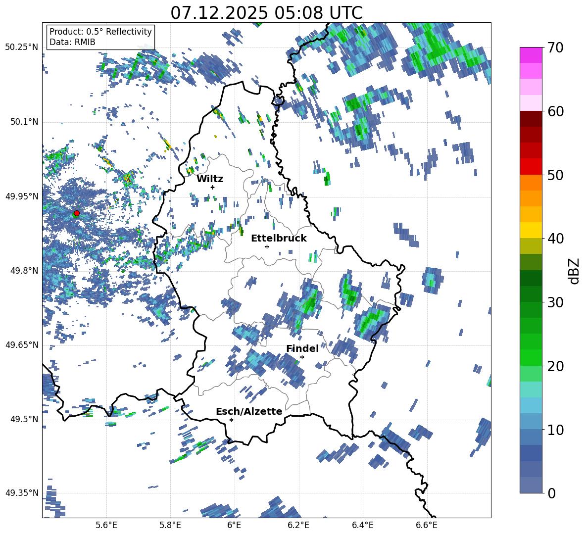The height and width of the screenshot is (535, 586).
Task: Pick the dark red band just below 60 dBZ
Action: click(x=531, y=118)
